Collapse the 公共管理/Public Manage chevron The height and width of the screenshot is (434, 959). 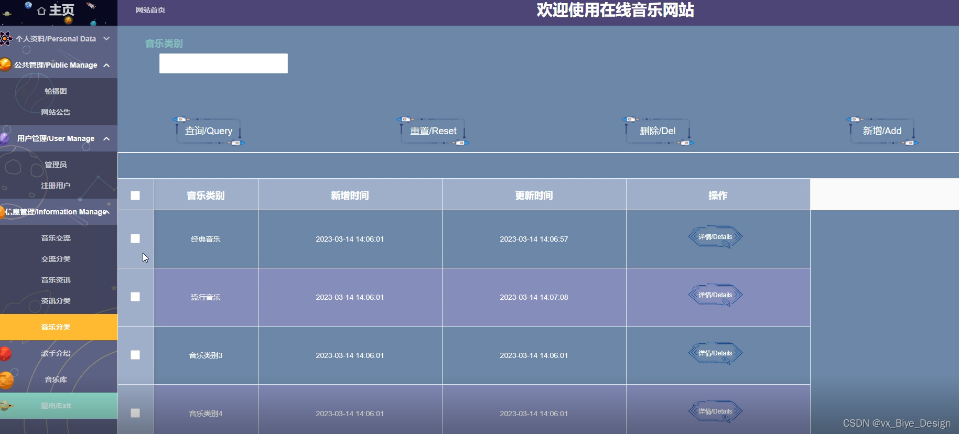coord(106,65)
